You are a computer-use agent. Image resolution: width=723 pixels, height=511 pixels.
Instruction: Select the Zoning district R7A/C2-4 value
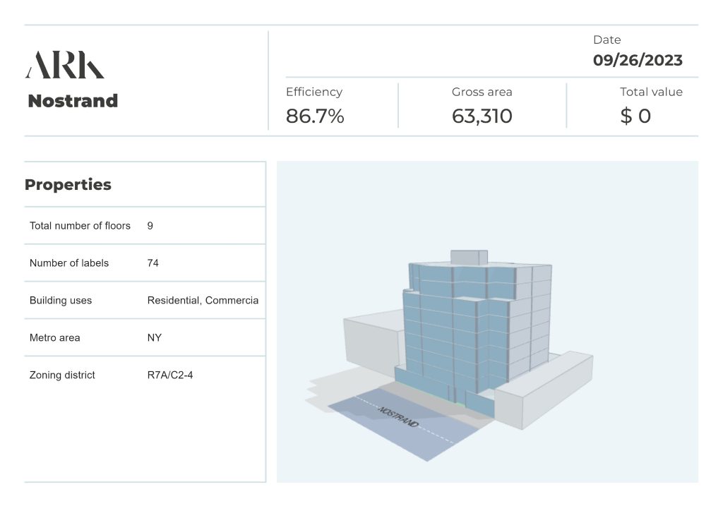click(170, 375)
